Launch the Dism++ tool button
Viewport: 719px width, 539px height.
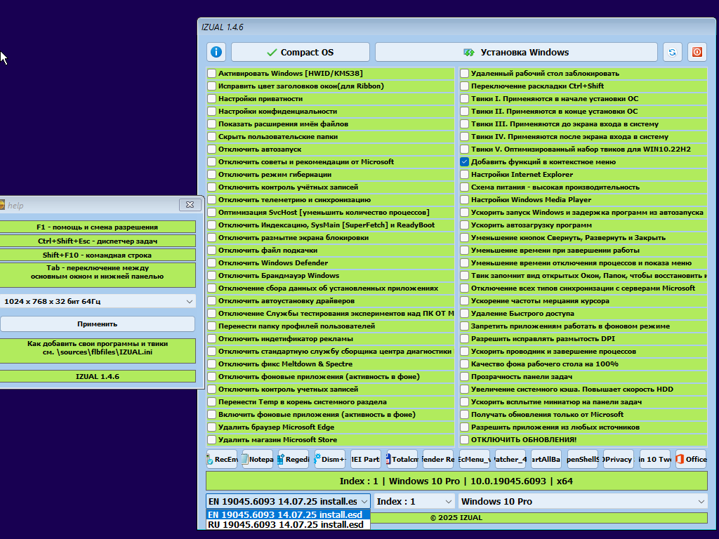(330, 459)
